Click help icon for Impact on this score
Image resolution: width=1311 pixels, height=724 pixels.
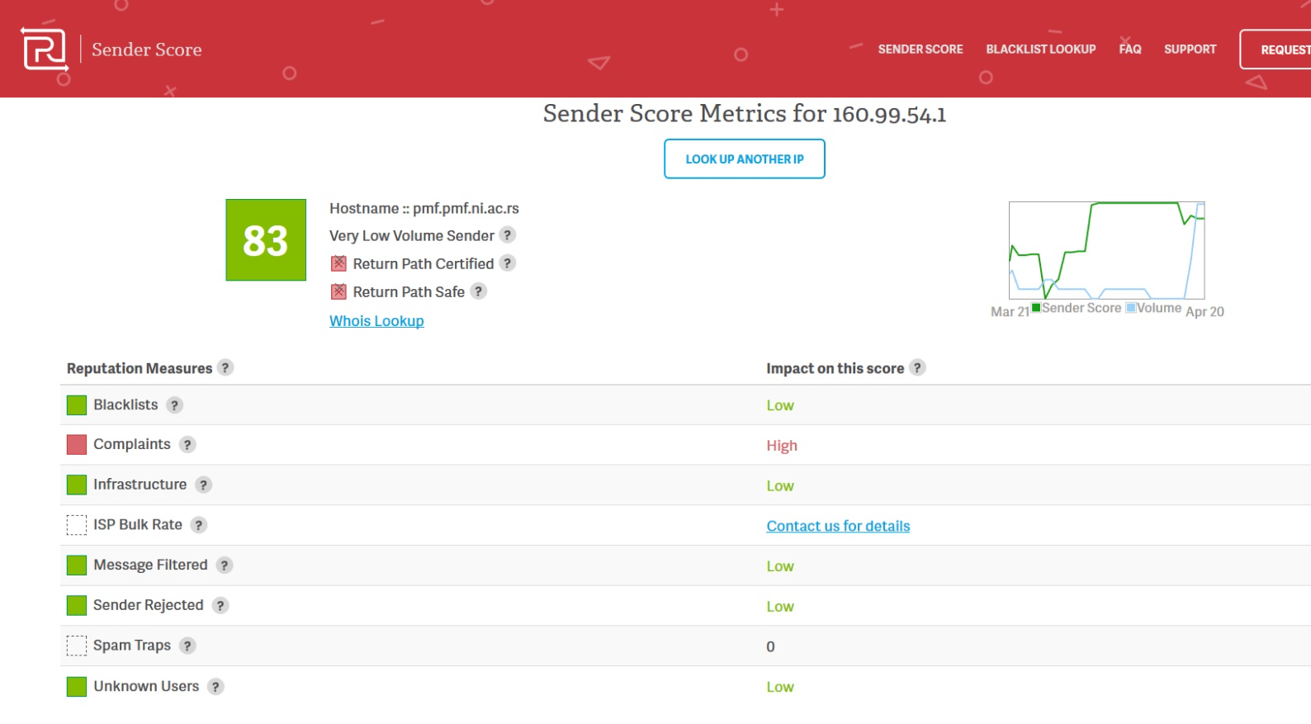tap(917, 367)
